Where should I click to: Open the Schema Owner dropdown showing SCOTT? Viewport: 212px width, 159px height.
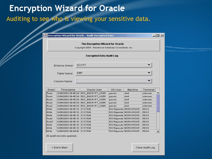114,65
